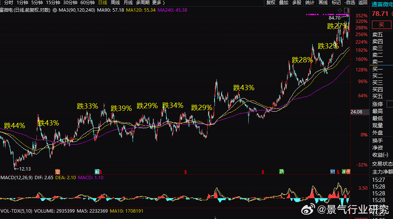Click the S marker beside 解
This screenshot has width=393, height=219.
[101, 172]
